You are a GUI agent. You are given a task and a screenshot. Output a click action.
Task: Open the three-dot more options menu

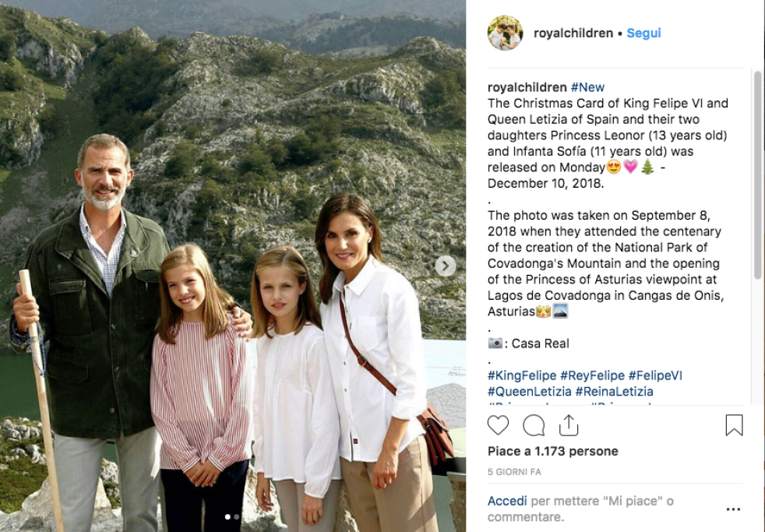tap(733, 509)
